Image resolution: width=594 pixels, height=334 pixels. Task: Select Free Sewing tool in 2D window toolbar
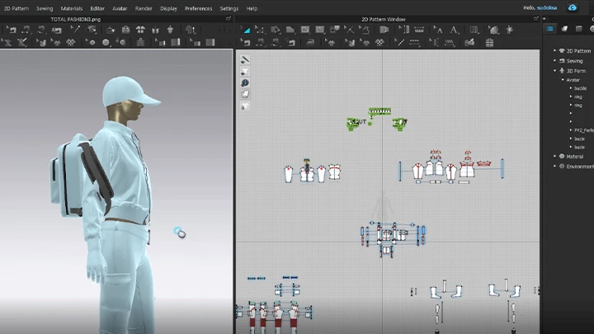[x=276, y=42]
